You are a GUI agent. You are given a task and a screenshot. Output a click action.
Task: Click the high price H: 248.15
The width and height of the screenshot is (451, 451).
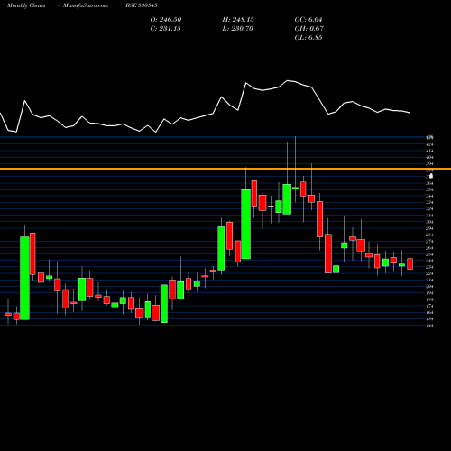(x=238, y=20)
